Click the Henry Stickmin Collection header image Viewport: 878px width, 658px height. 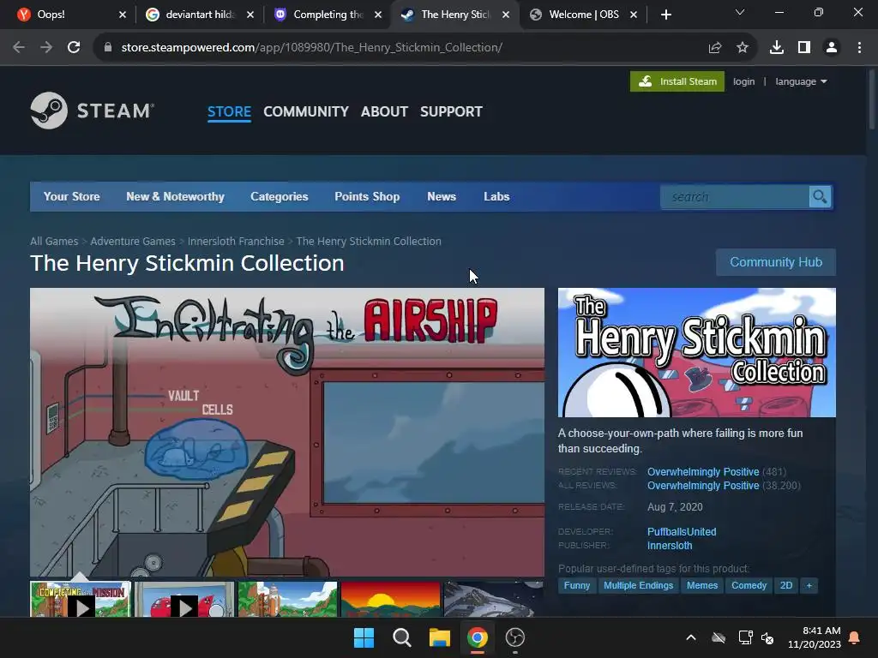point(696,352)
